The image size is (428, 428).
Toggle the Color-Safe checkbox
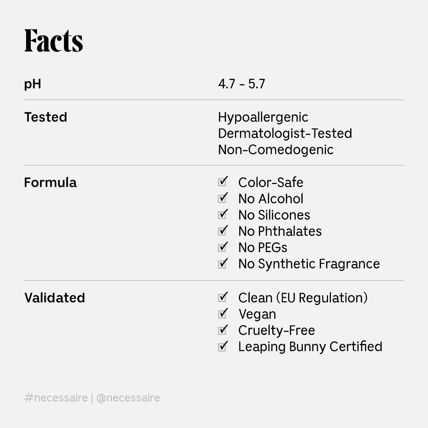coord(222,182)
